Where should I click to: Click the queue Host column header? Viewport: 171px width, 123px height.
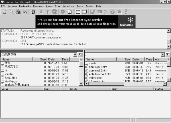point(133,89)
